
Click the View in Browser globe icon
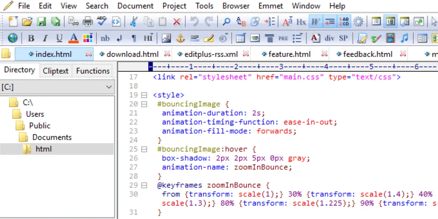pyautogui.click(x=12, y=38)
